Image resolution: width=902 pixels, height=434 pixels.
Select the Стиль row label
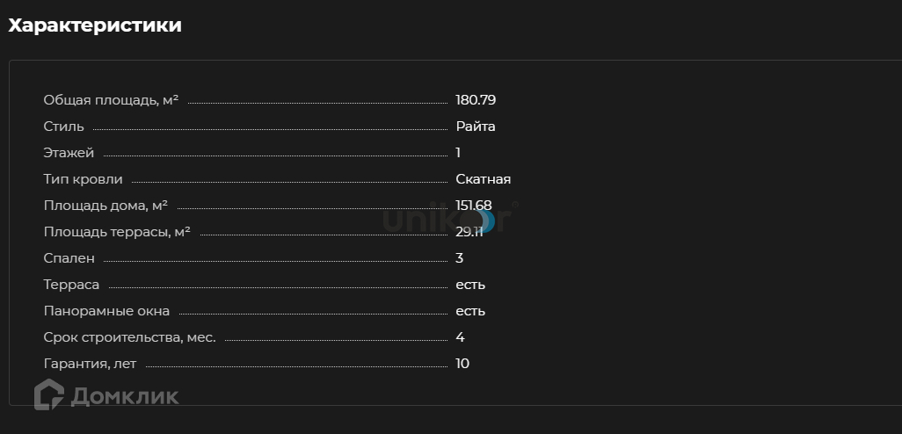(x=63, y=127)
